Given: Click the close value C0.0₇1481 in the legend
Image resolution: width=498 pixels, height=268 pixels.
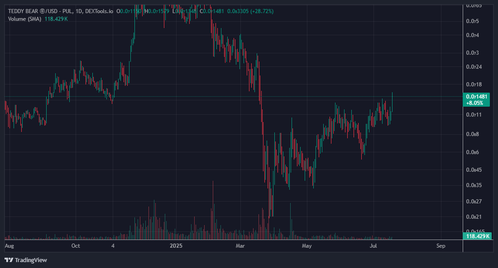Looking at the screenshot, I should pyautogui.click(x=212, y=11).
